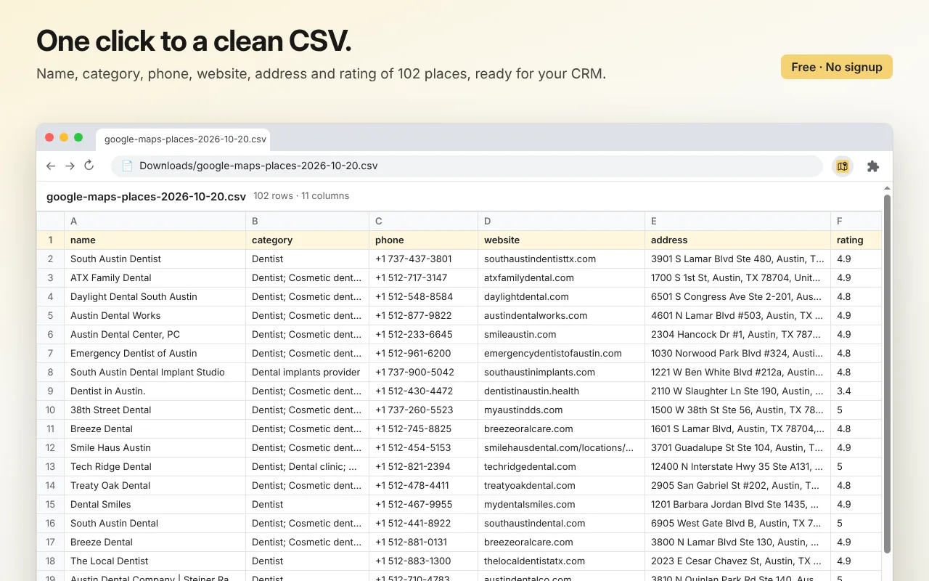The height and width of the screenshot is (581, 929).
Task: Click the Downloads file path address bar
Action: (x=467, y=166)
